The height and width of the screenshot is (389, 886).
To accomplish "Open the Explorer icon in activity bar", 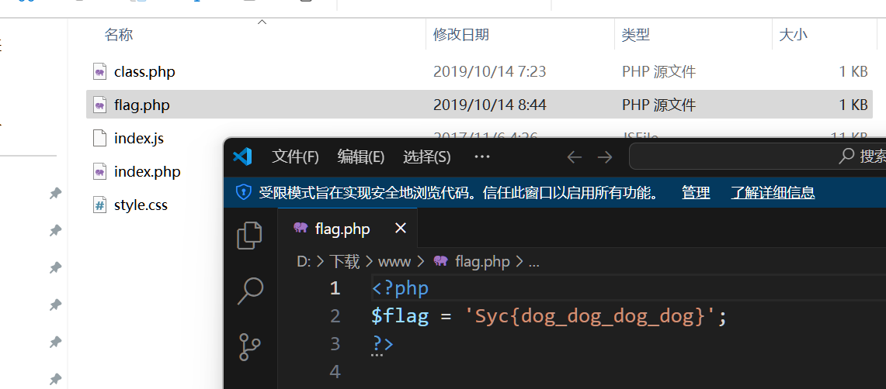I will [x=249, y=236].
